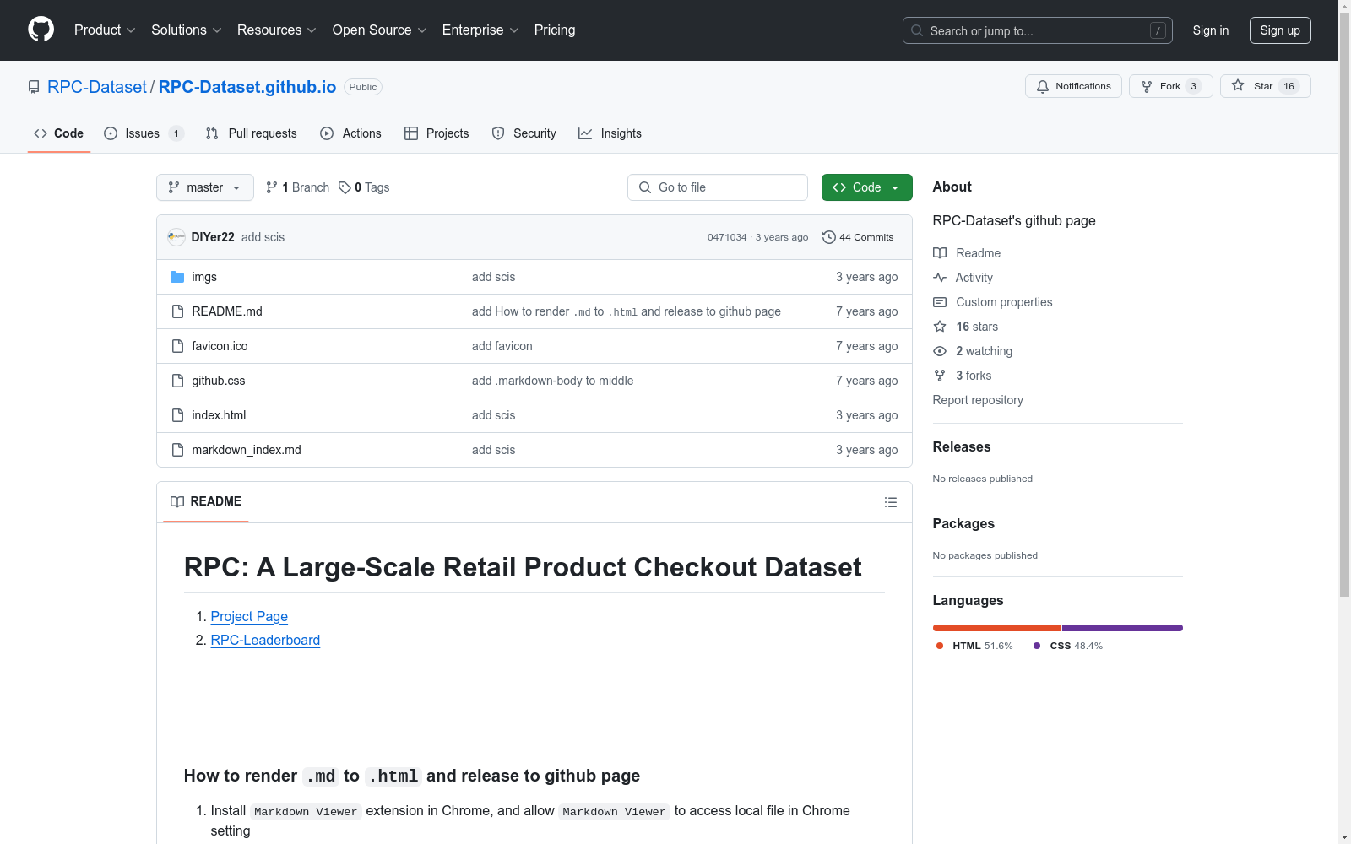This screenshot has height=844, width=1351.
Task: Open the Security tab
Action: [524, 133]
